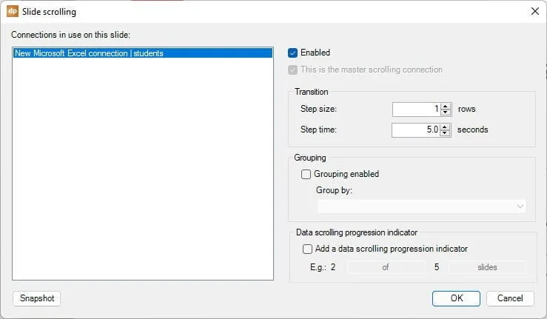
Task: Click the Snapshot button
Action: (x=36, y=298)
